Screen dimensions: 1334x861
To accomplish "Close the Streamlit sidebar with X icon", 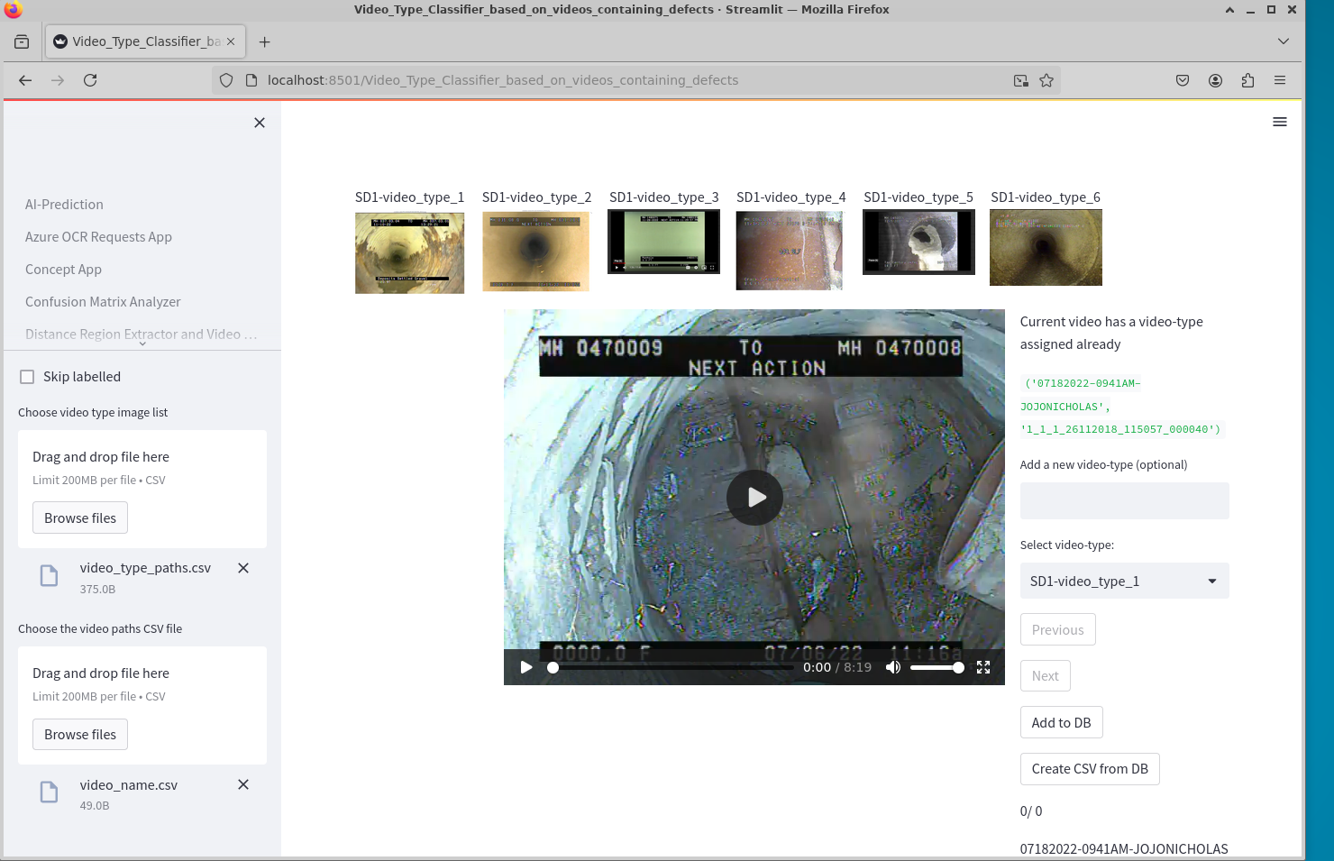I will [x=260, y=123].
